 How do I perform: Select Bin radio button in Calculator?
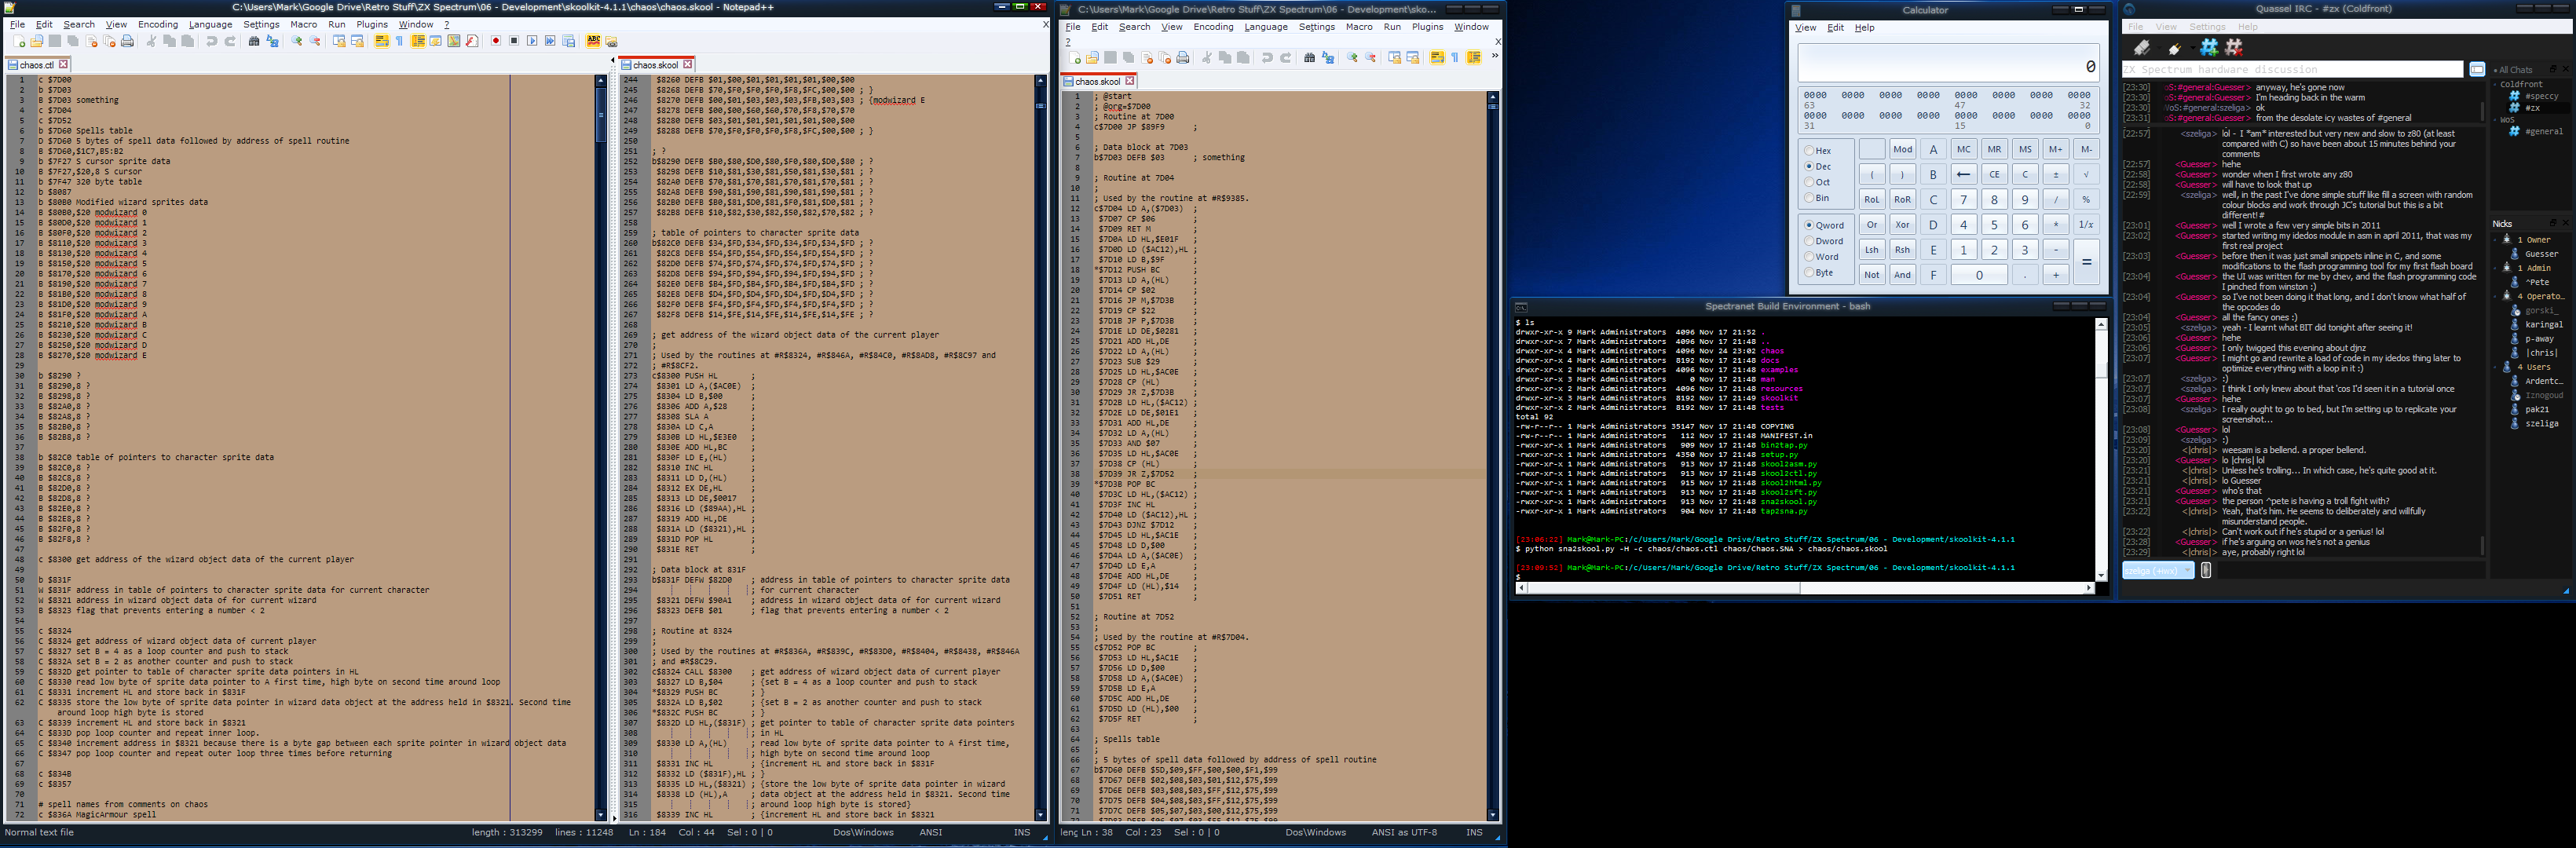[x=1809, y=198]
